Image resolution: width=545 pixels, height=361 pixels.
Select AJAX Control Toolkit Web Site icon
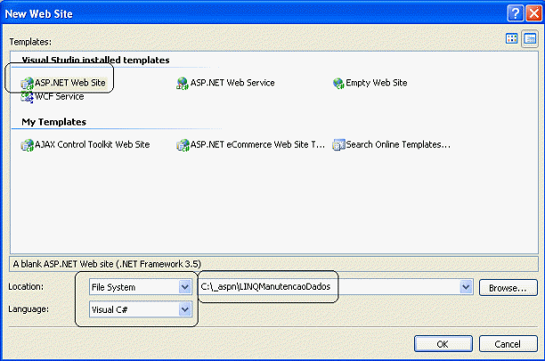tap(27, 145)
